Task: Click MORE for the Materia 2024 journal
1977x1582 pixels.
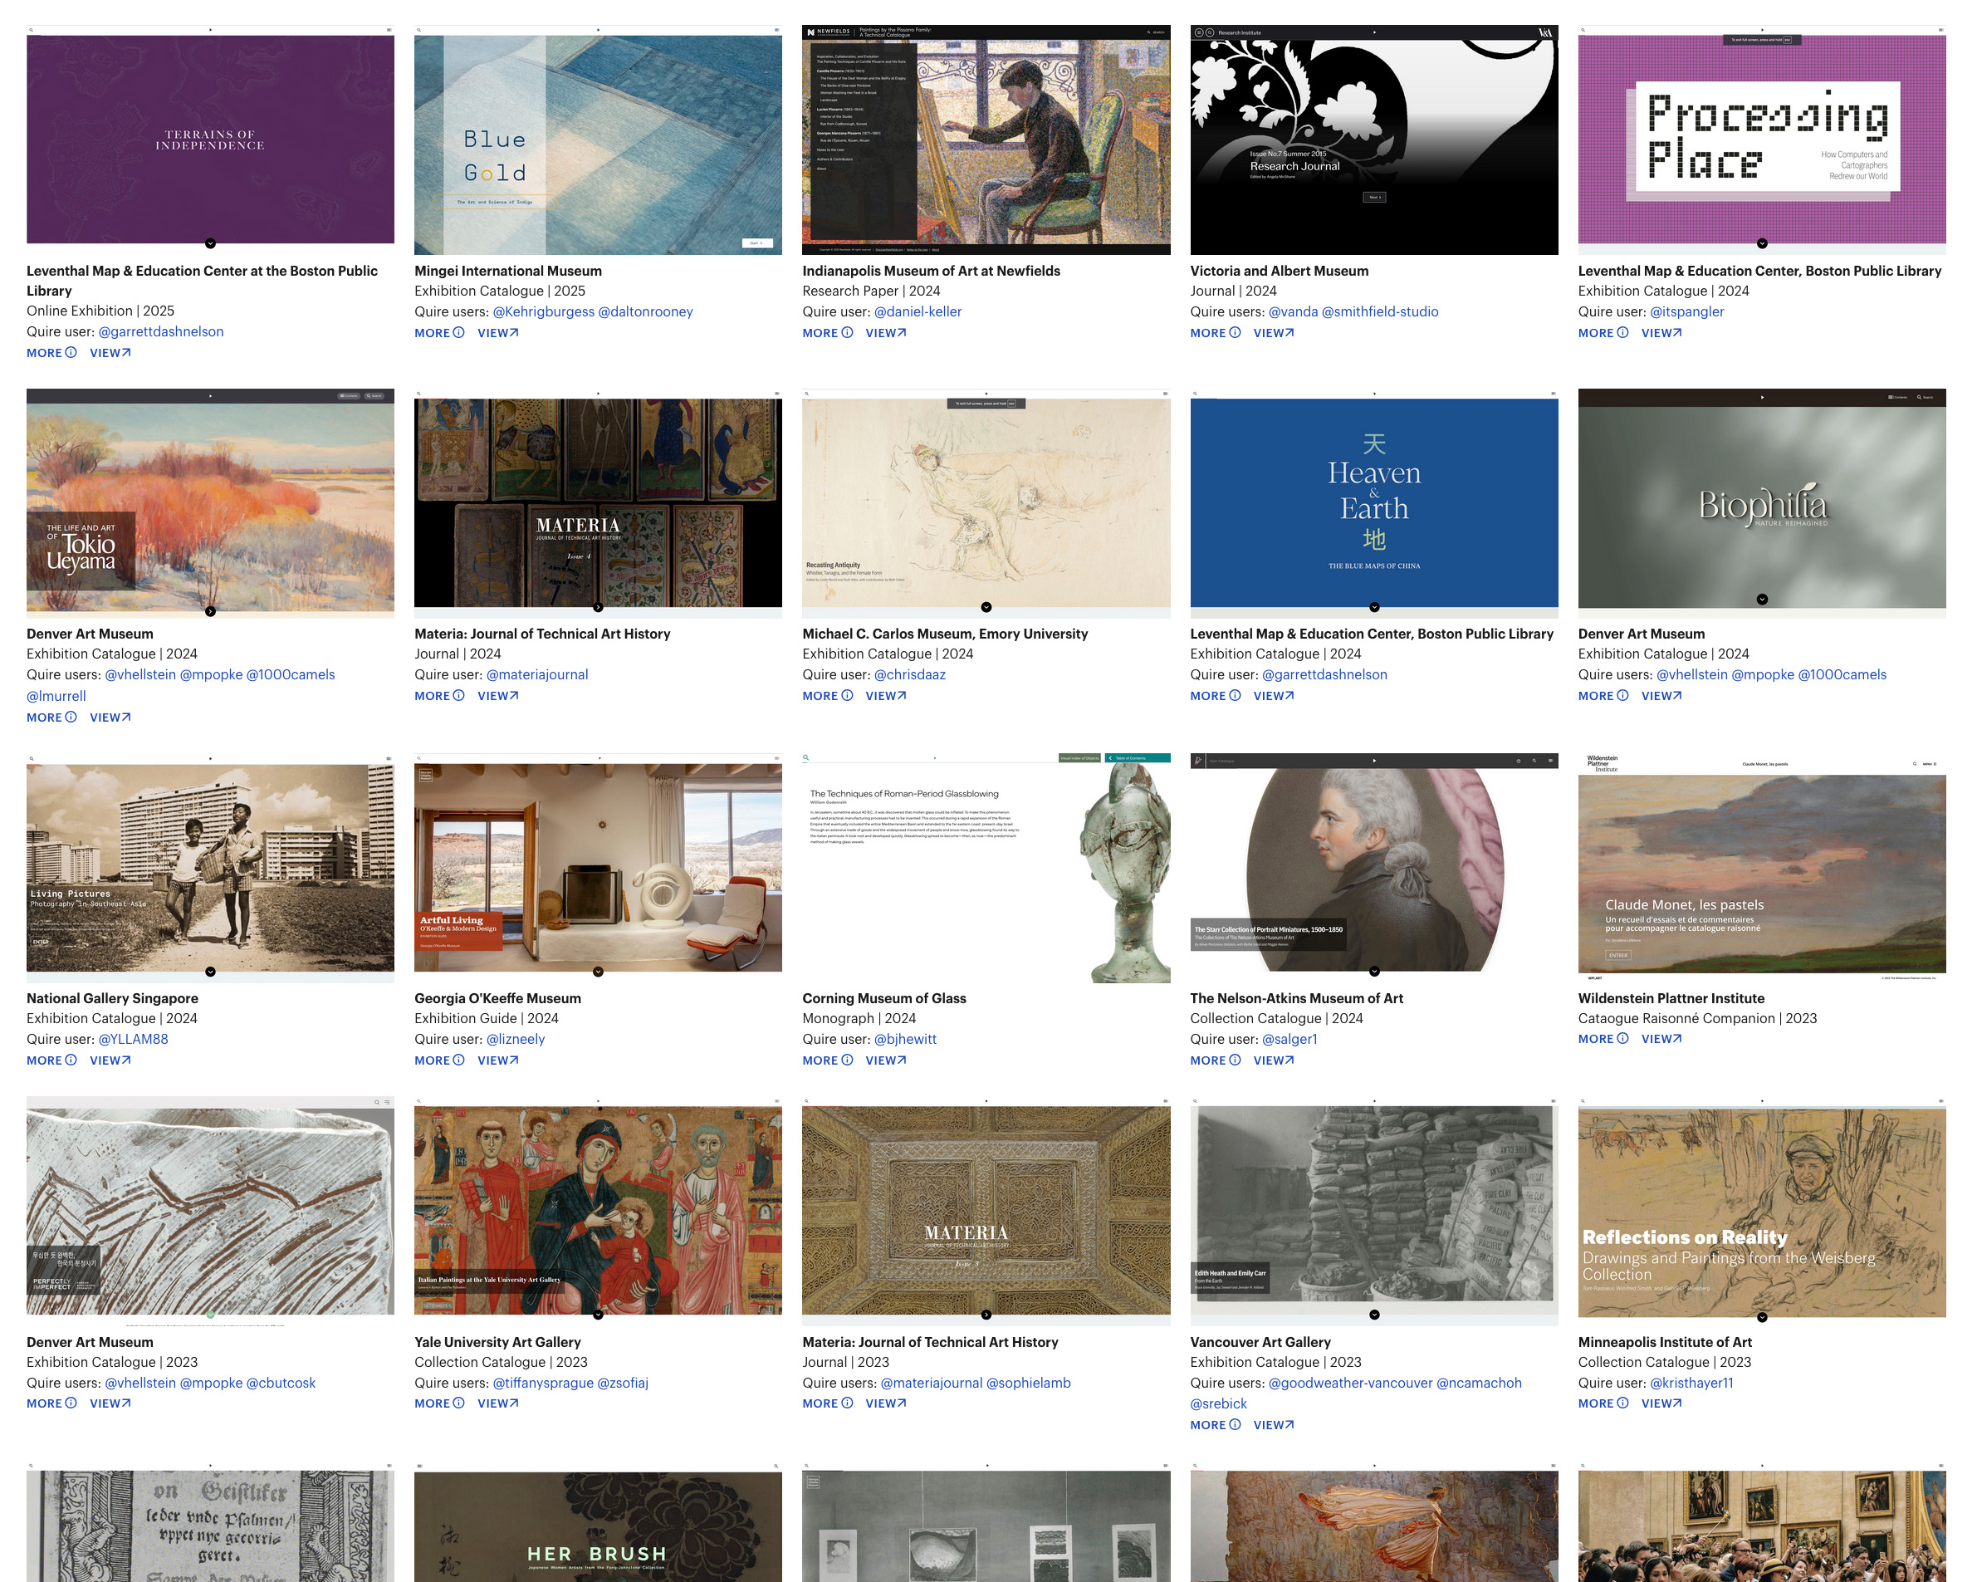Action: pos(439,696)
